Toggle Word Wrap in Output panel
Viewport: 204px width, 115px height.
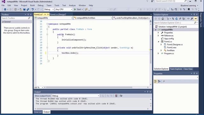click(x=121, y=96)
